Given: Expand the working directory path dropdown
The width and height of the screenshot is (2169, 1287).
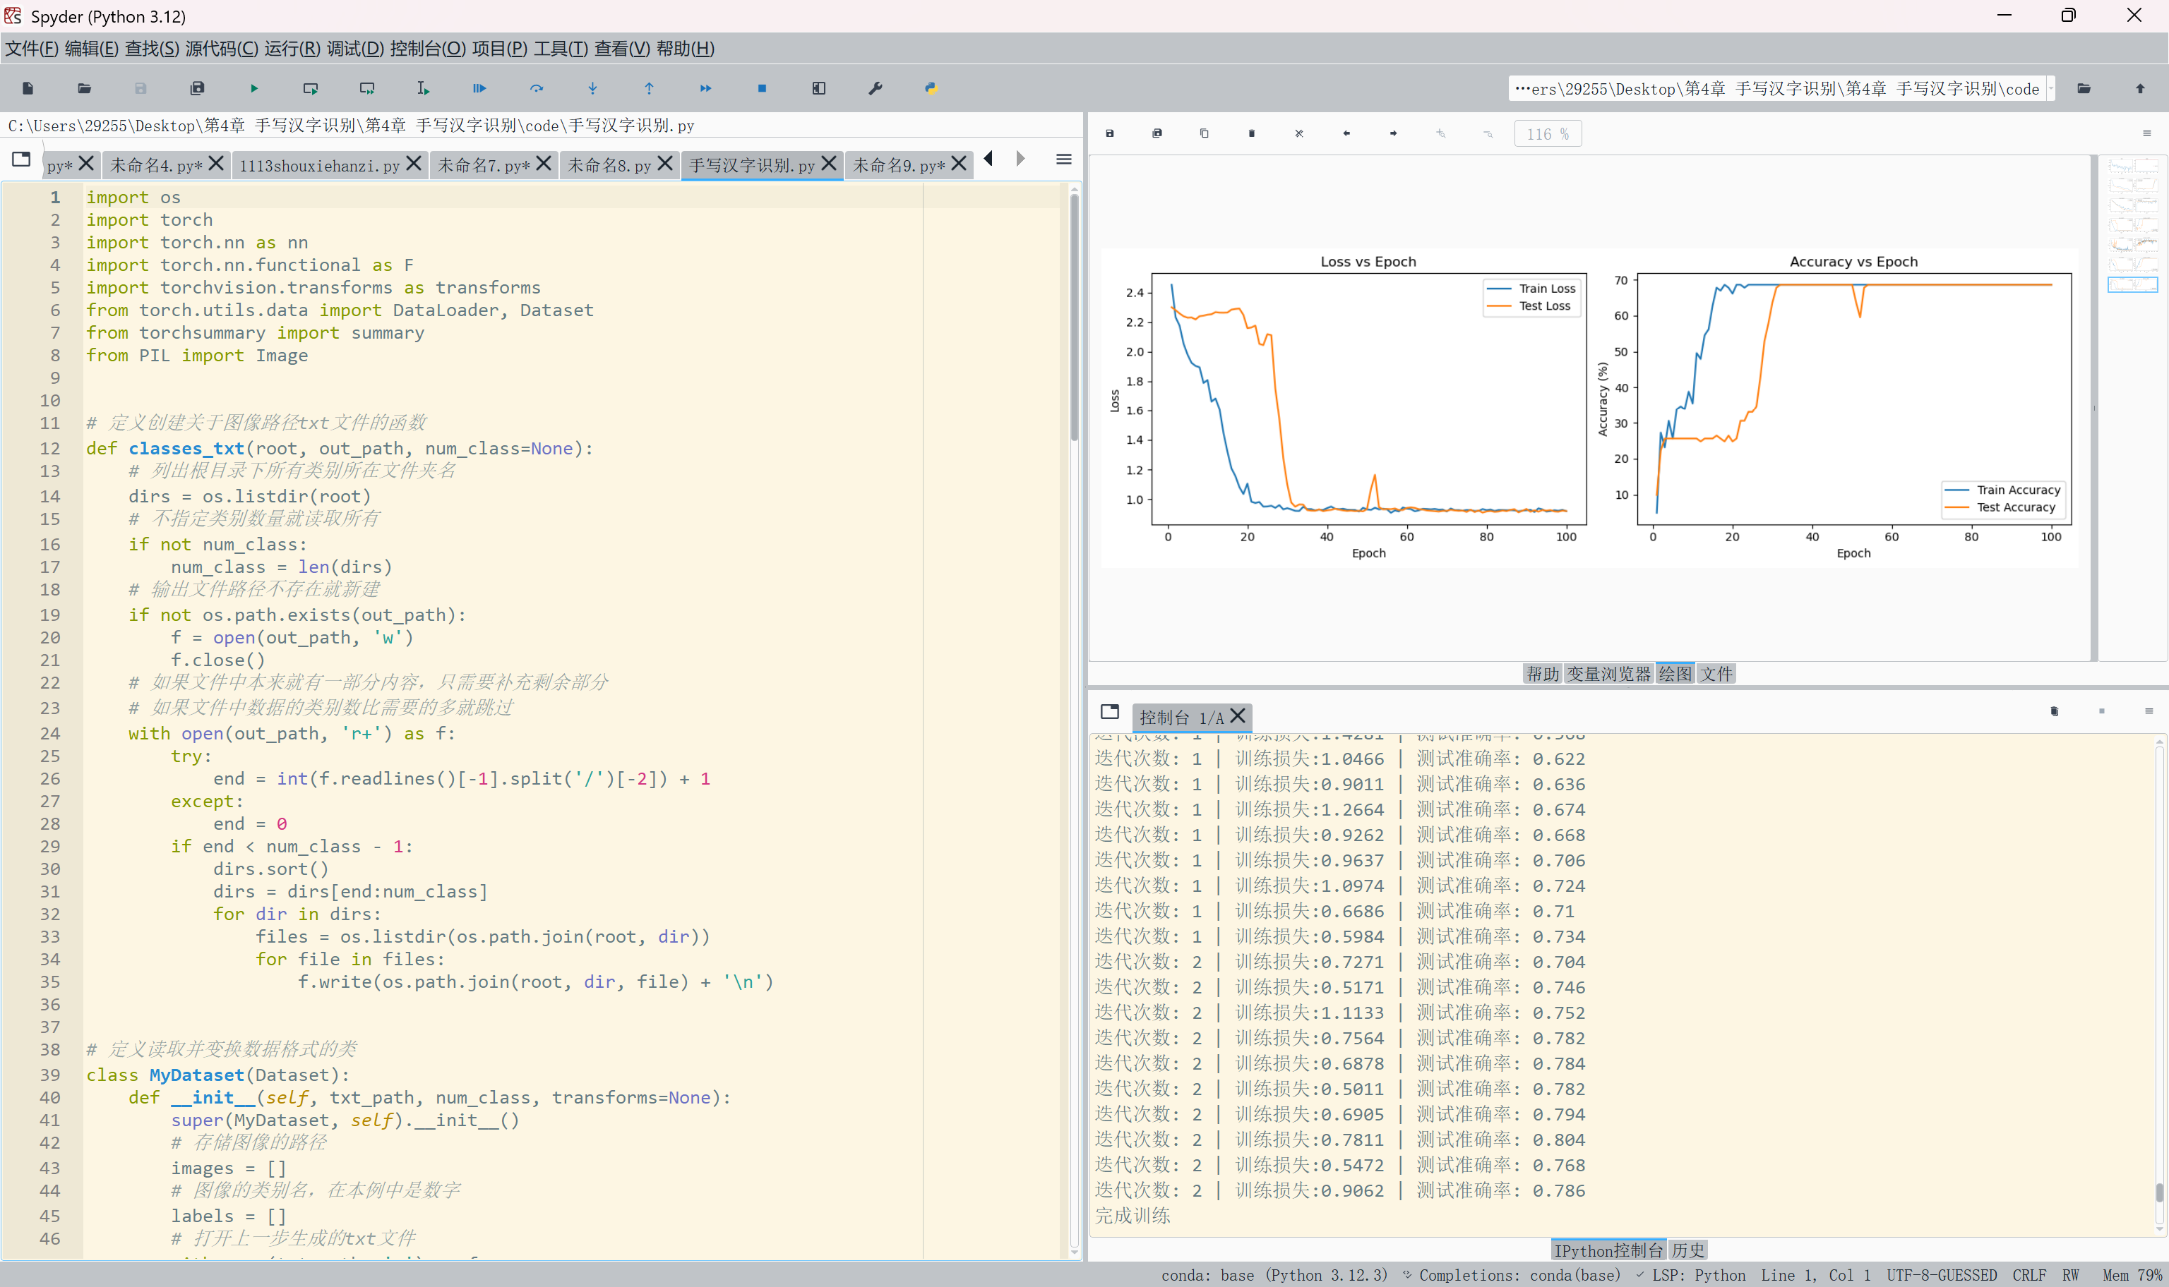Looking at the screenshot, I should tap(2051, 88).
